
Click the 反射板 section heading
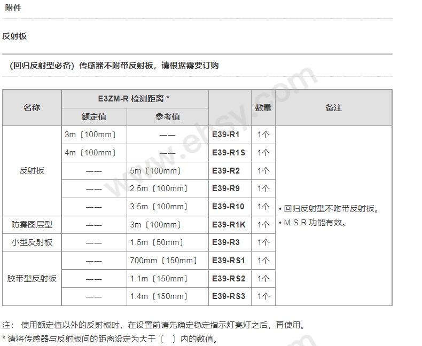tap(14, 36)
